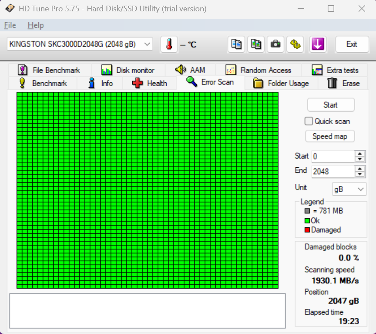Decrease the End value with down arrow
The height and width of the screenshot is (334, 376).
click(360, 174)
